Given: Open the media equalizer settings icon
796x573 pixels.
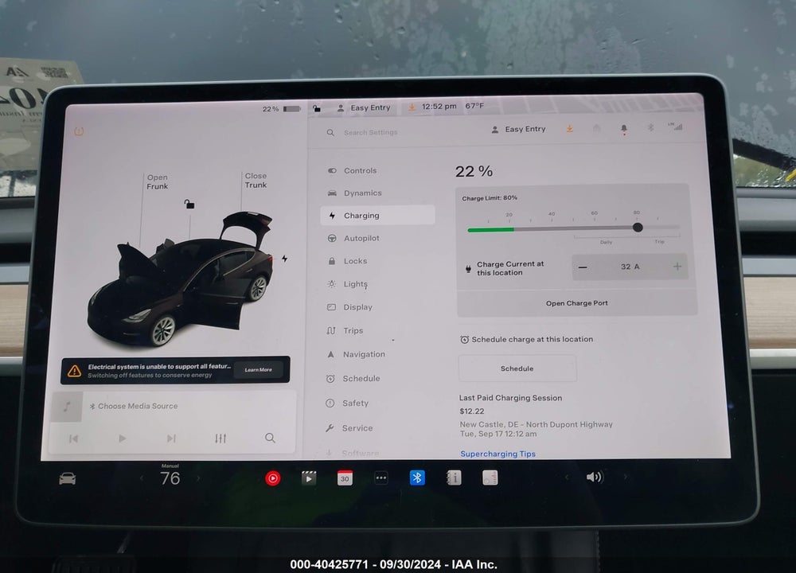Looking at the screenshot, I should pyautogui.click(x=220, y=438).
